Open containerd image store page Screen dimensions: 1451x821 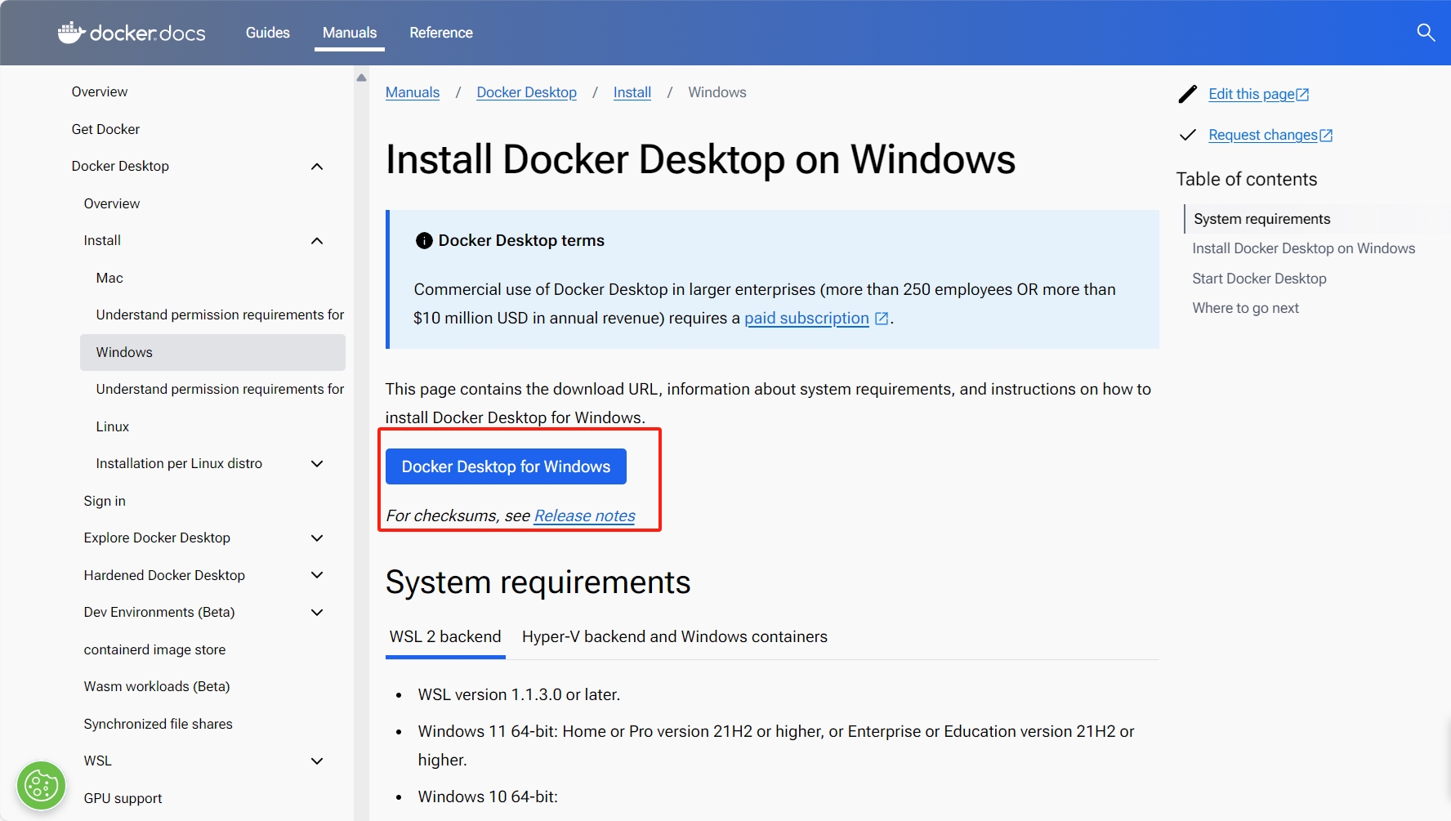(154, 649)
